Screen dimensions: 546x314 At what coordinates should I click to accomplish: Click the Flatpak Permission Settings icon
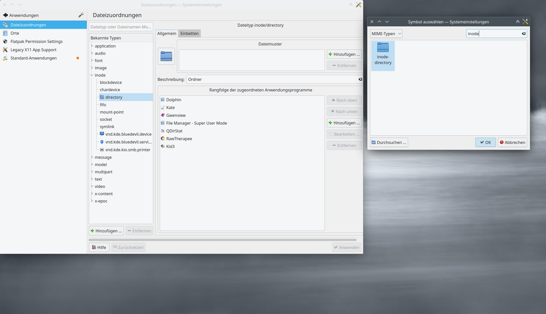click(5, 41)
